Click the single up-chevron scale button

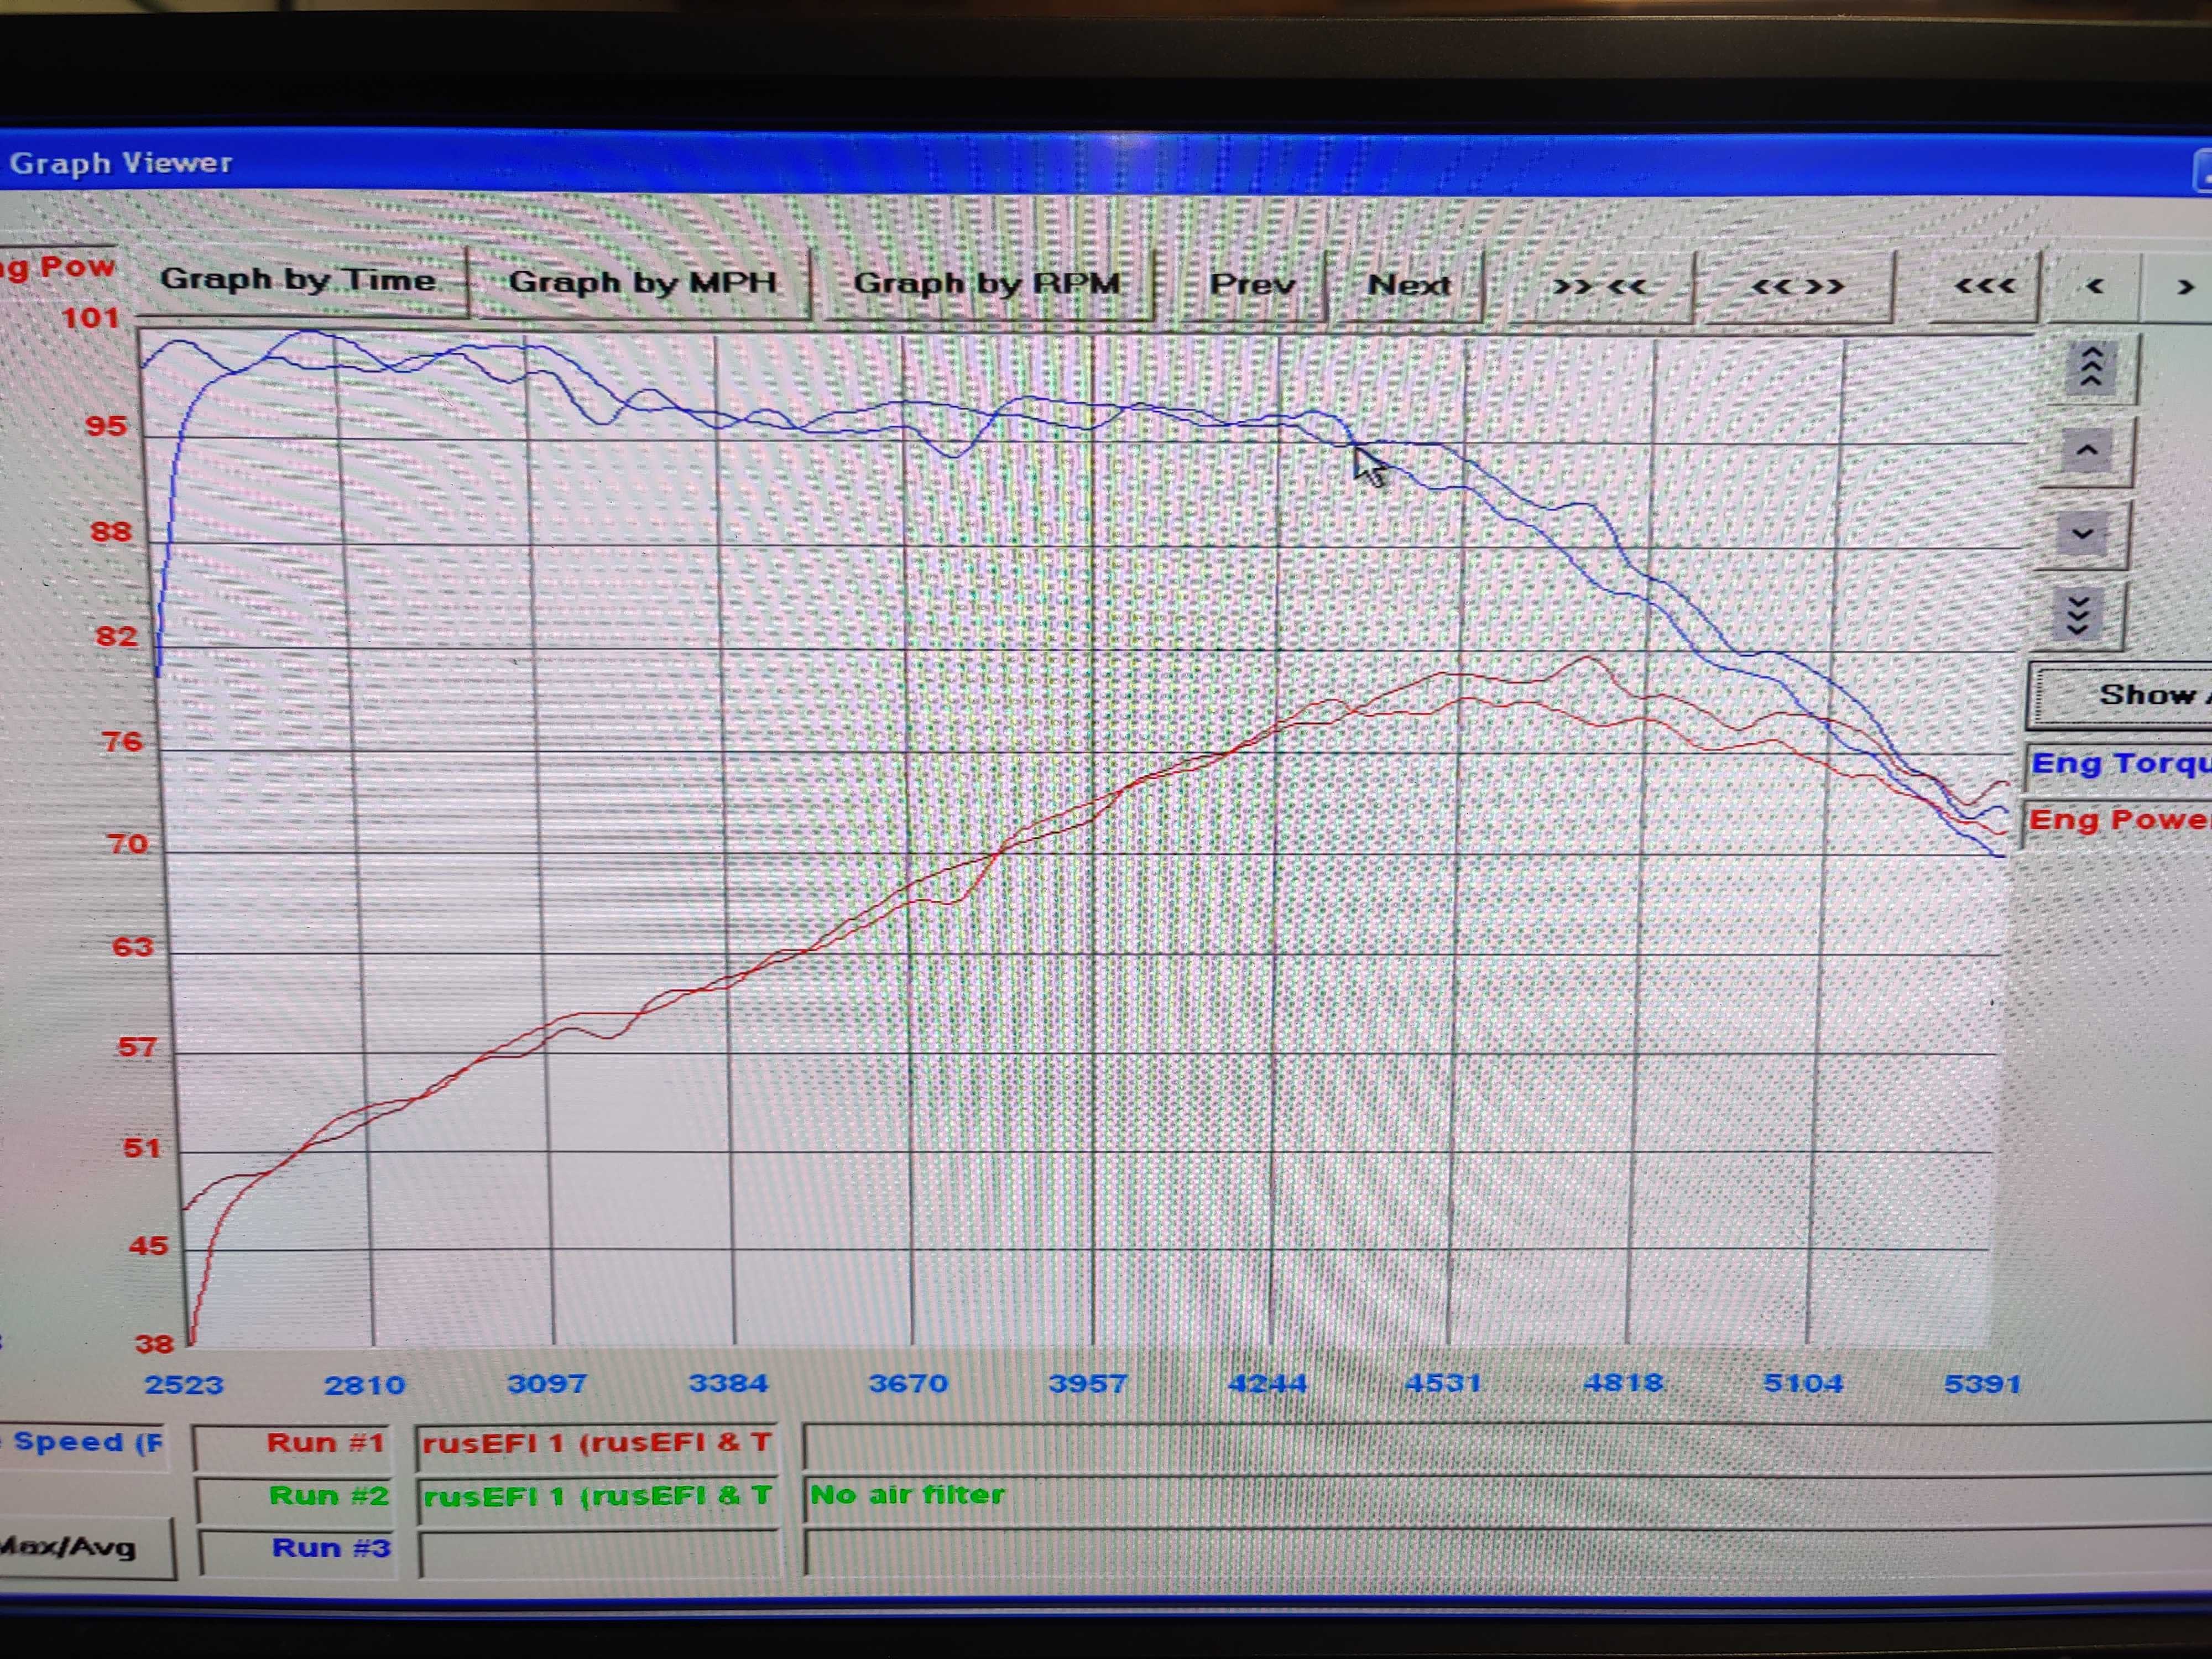coord(2086,451)
